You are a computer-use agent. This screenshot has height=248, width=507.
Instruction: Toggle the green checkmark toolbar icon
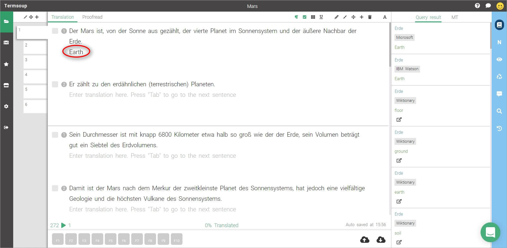point(304,17)
